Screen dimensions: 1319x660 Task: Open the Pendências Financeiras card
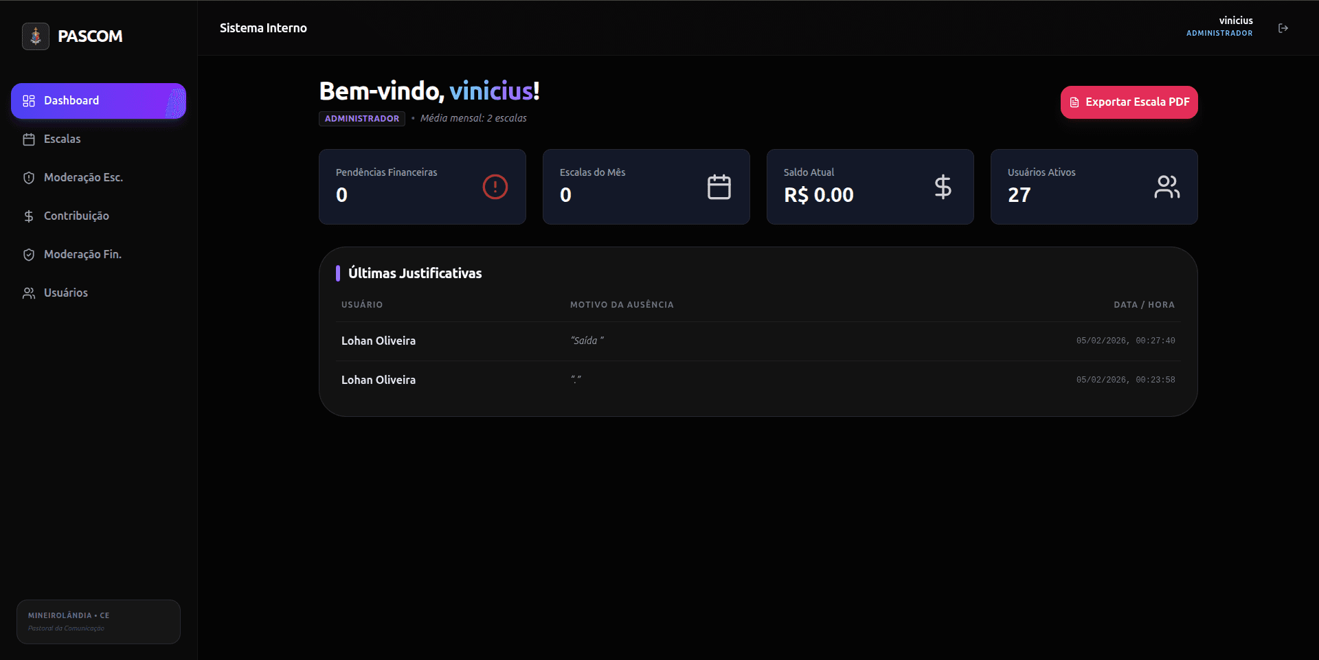pos(422,187)
